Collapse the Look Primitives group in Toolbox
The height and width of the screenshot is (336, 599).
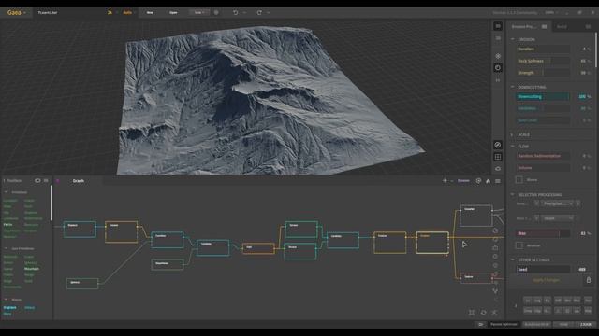pyautogui.click(x=7, y=248)
